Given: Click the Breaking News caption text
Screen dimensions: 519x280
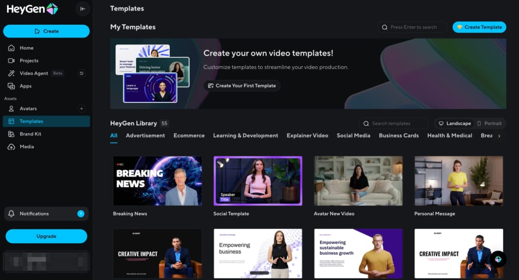Looking at the screenshot, I should [x=130, y=214].
